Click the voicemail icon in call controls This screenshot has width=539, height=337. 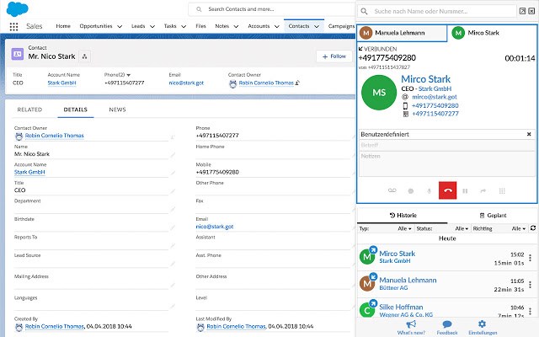[392, 190]
